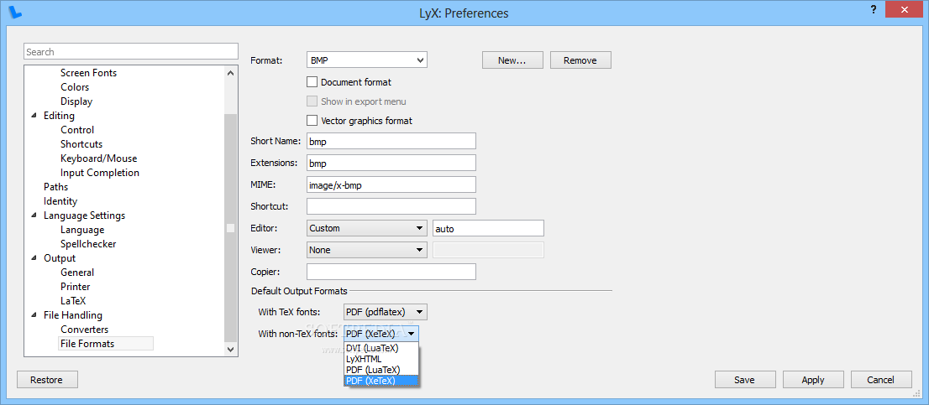Screen dimensions: 929x405
Task: Select Input Completion in the tree
Action: point(99,173)
